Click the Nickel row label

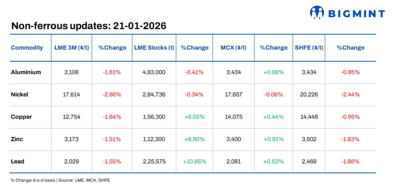click(20, 95)
